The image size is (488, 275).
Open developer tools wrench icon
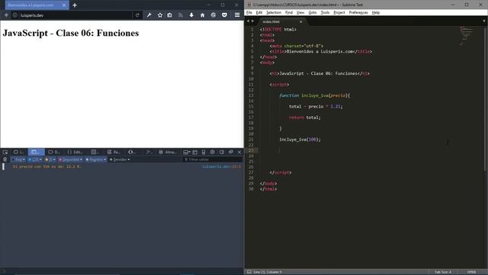(x=149, y=15)
